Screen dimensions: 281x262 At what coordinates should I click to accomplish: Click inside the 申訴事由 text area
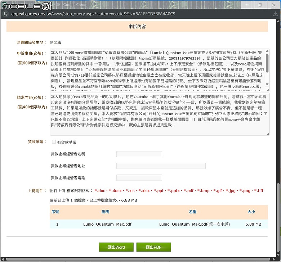(158, 70)
